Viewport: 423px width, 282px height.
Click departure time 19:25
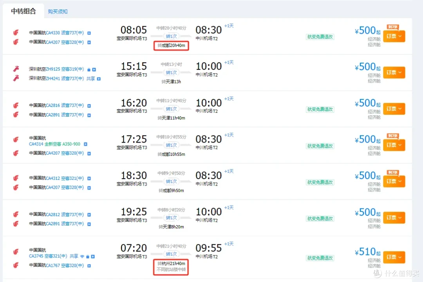coord(134,211)
